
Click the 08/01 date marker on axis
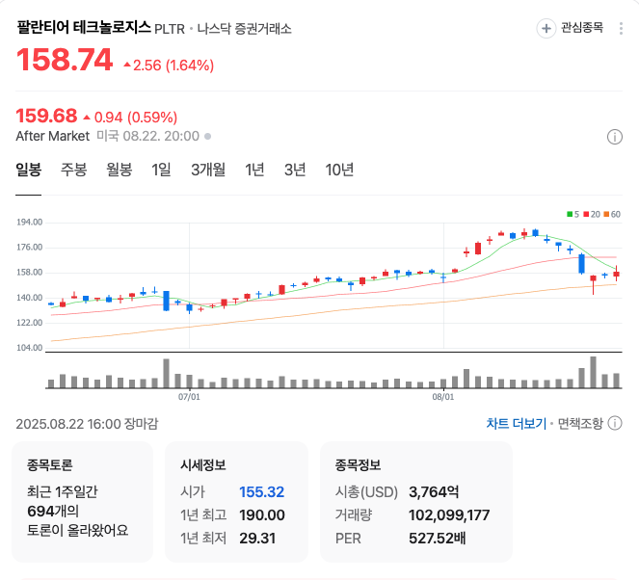pos(443,397)
